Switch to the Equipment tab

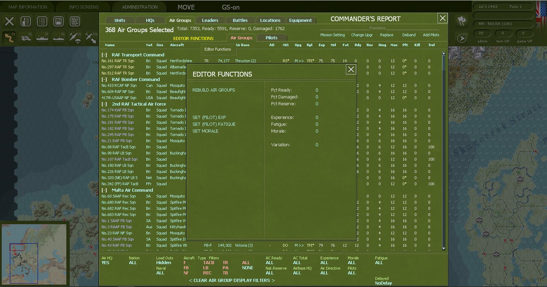[301, 20]
